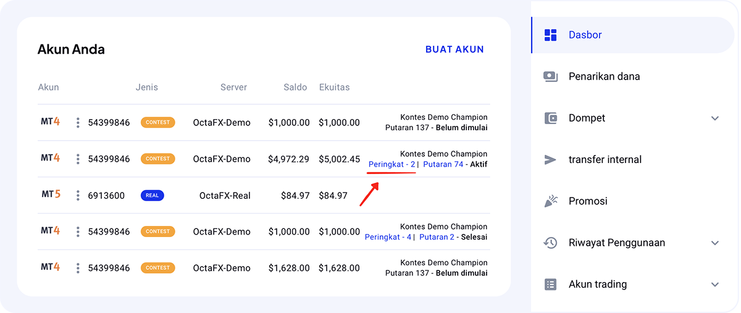Open the Dasbor grid icon
This screenshot has height=313, width=741.
pyautogui.click(x=550, y=35)
